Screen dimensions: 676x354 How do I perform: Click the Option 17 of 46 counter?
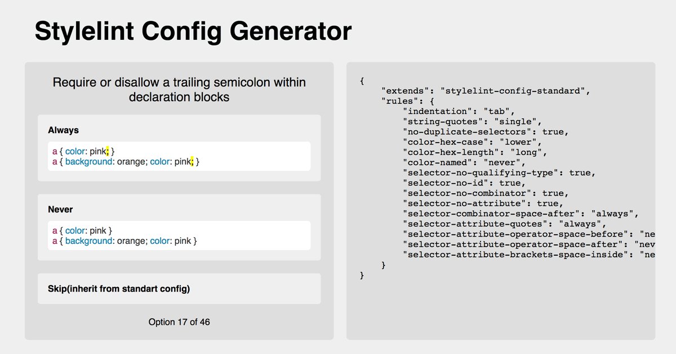[179, 322]
